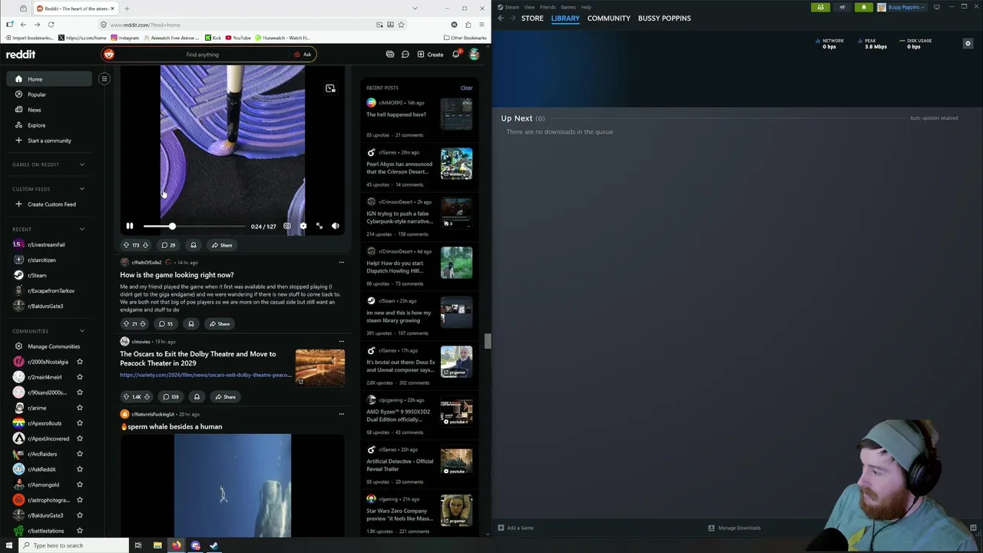Click Create post button
Image resolution: width=983 pixels, height=553 pixels.
(x=430, y=55)
